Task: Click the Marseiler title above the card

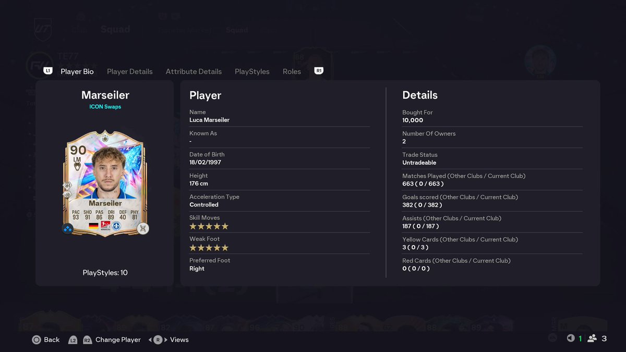Action: pyautogui.click(x=105, y=95)
